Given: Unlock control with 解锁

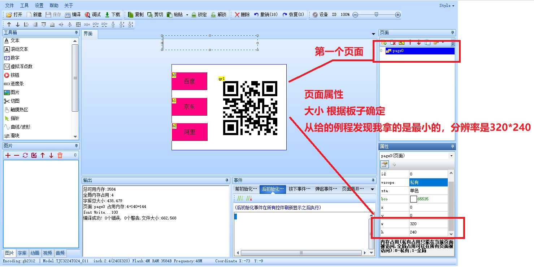Looking at the screenshot, I should click(x=218, y=15).
